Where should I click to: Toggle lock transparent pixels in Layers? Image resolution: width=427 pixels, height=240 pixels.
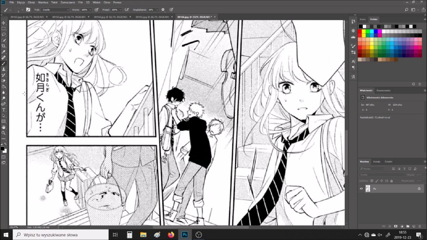point(372,181)
